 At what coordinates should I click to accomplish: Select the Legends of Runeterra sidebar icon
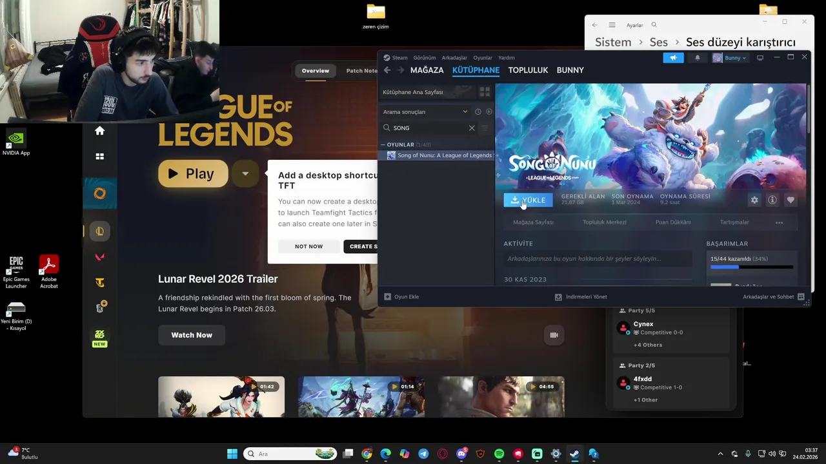click(100, 308)
